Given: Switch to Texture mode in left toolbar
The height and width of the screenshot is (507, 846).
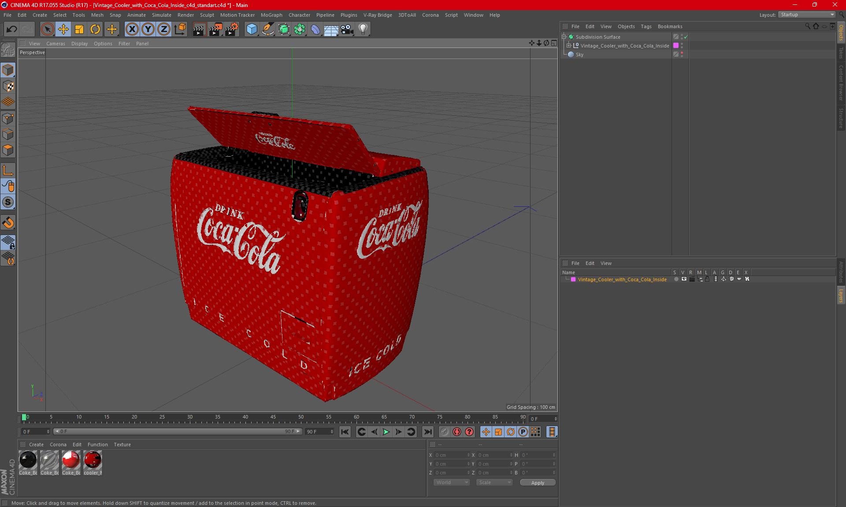Looking at the screenshot, I should [x=8, y=86].
